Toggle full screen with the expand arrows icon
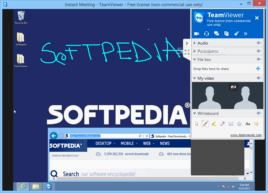The height and width of the screenshot is (193, 268). click(187, 52)
